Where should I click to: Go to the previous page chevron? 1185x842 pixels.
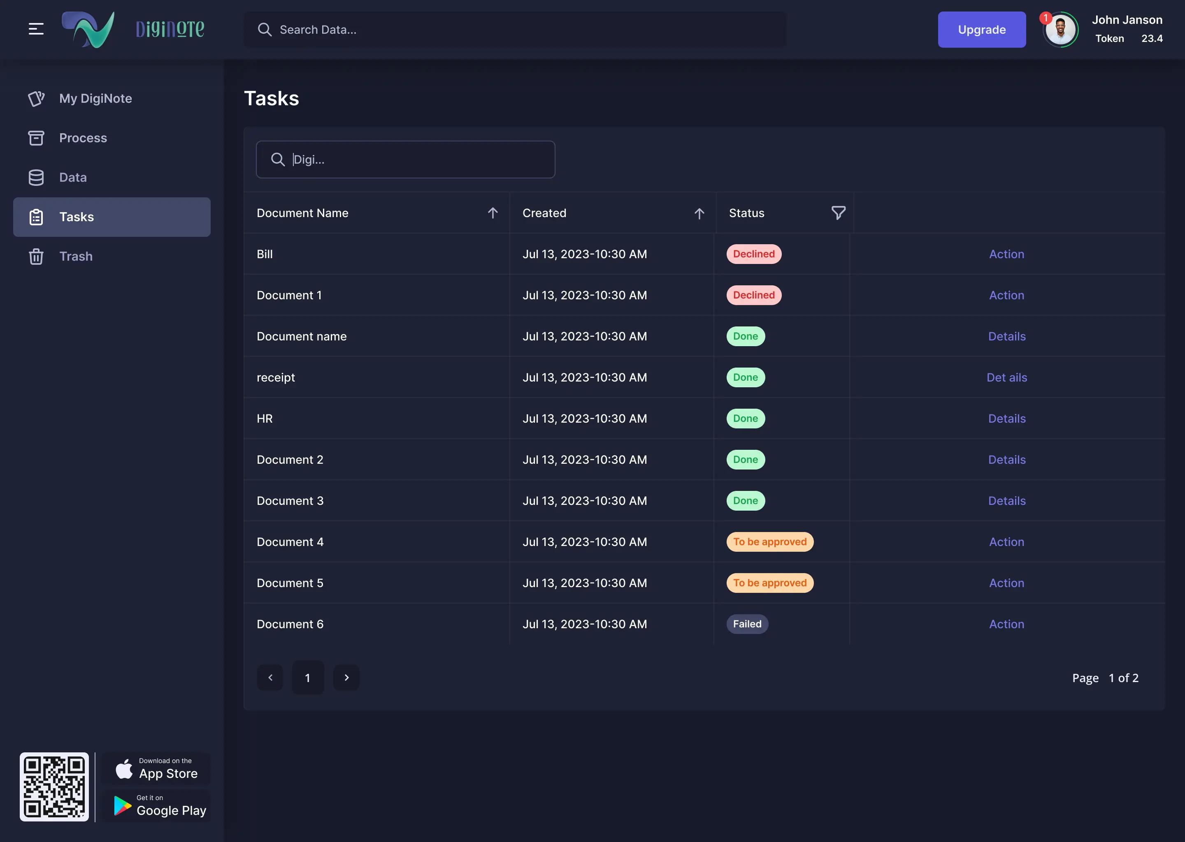[x=270, y=677]
